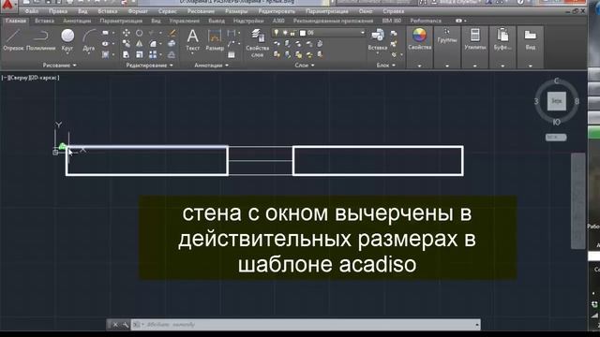Activate the Stretch tool
600x337 pixels.
[x=127, y=54]
